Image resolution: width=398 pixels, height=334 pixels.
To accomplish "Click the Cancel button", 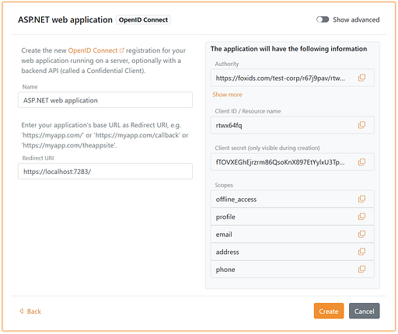I will coord(364,311).
